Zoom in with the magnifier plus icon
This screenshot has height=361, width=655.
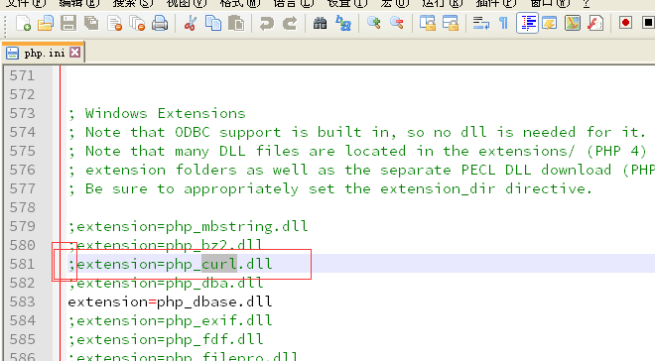point(373,23)
